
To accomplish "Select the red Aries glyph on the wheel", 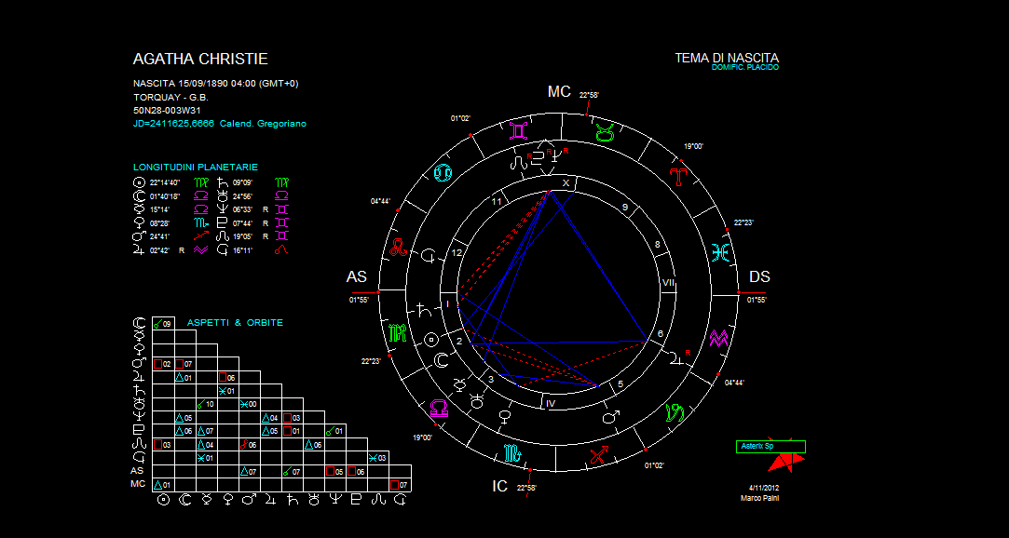I will [x=678, y=176].
